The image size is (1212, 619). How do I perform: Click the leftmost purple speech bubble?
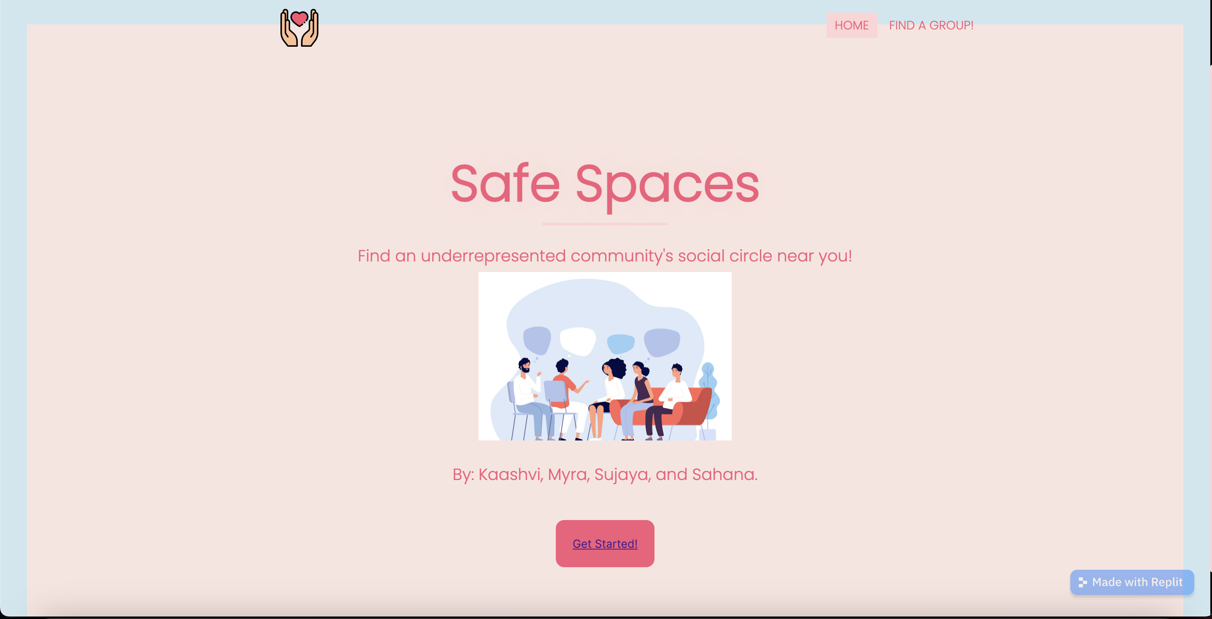click(537, 339)
